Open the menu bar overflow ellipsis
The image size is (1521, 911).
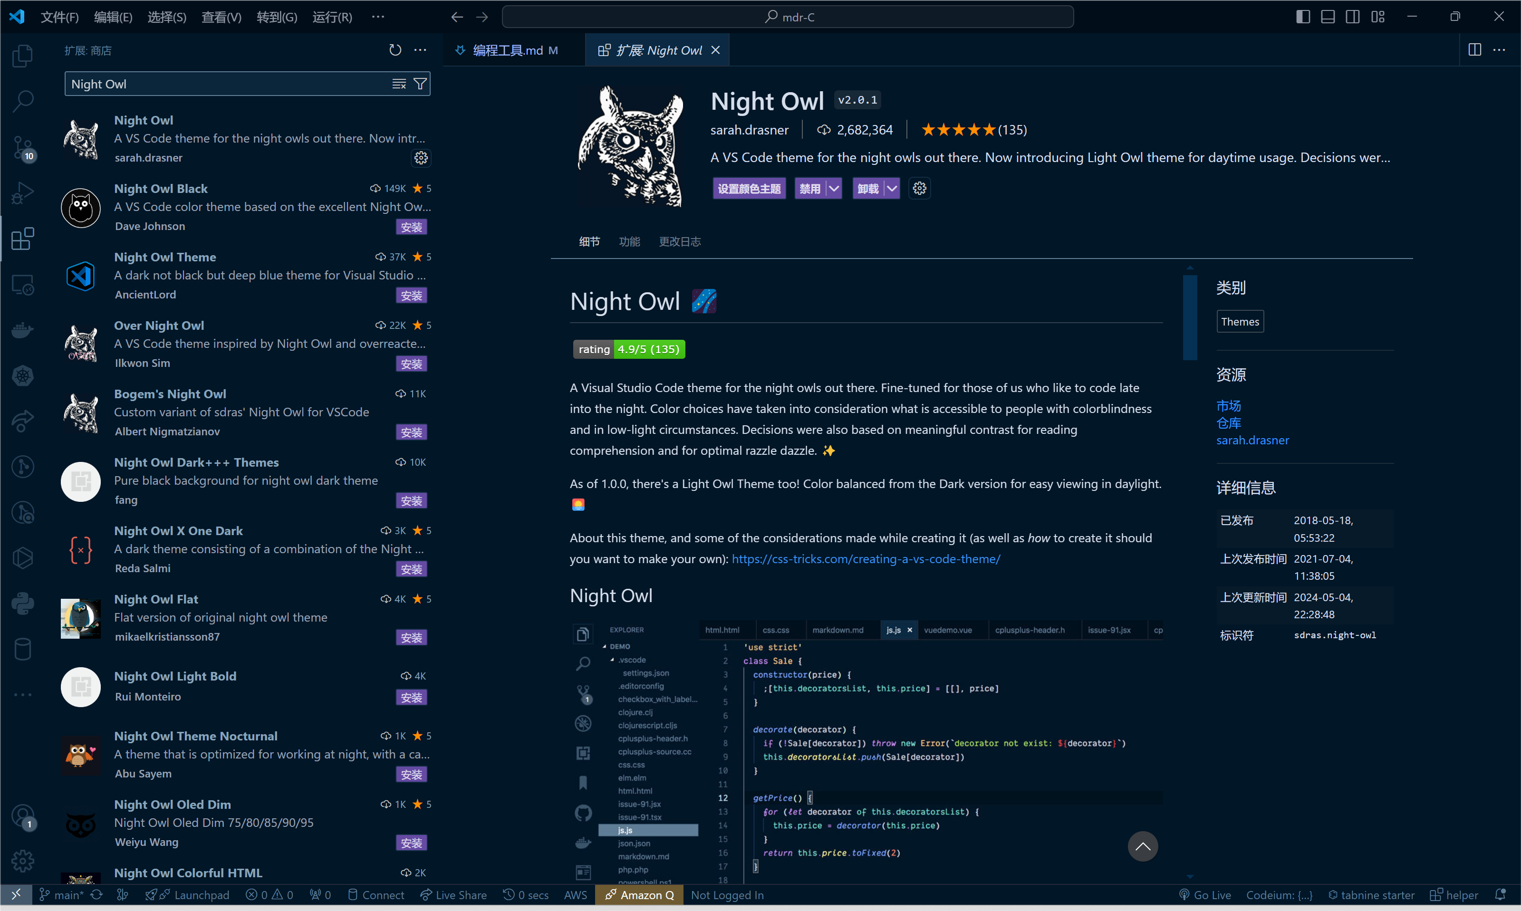click(378, 17)
